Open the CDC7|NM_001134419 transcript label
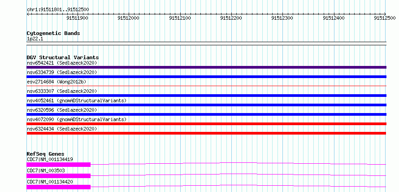This screenshot has height=192, width=399. pyautogui.click(x=50, y=160)
